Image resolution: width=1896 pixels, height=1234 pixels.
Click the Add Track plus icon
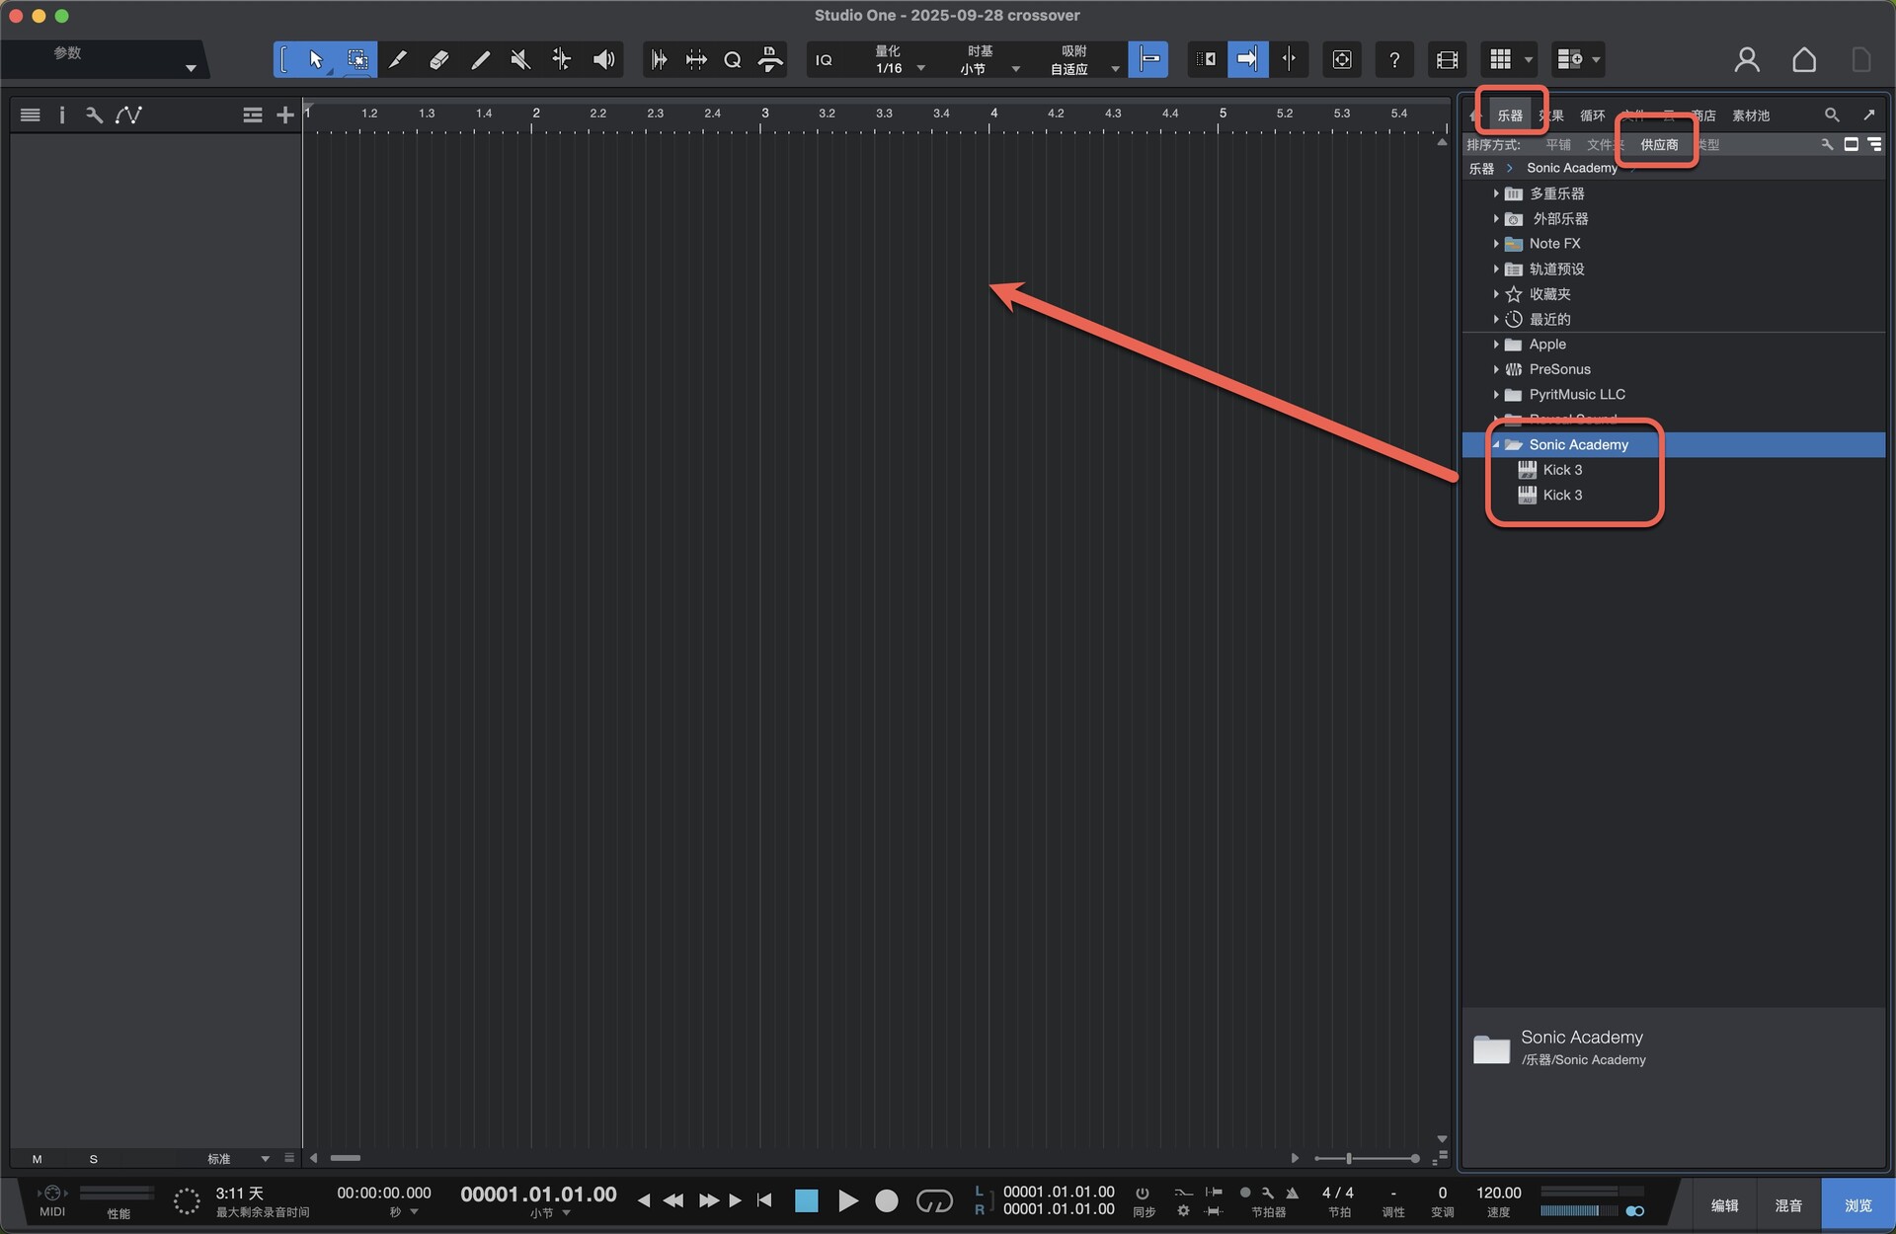click(x=285, y=116)
